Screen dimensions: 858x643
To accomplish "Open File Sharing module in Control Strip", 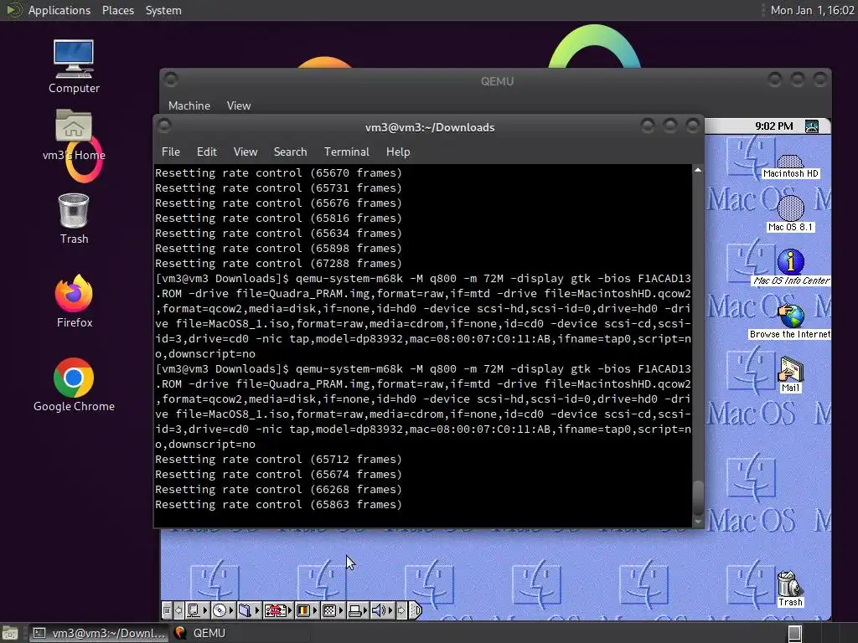I will coord(249,610).
